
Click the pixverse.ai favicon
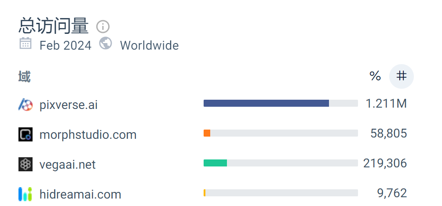coord(26,105)
